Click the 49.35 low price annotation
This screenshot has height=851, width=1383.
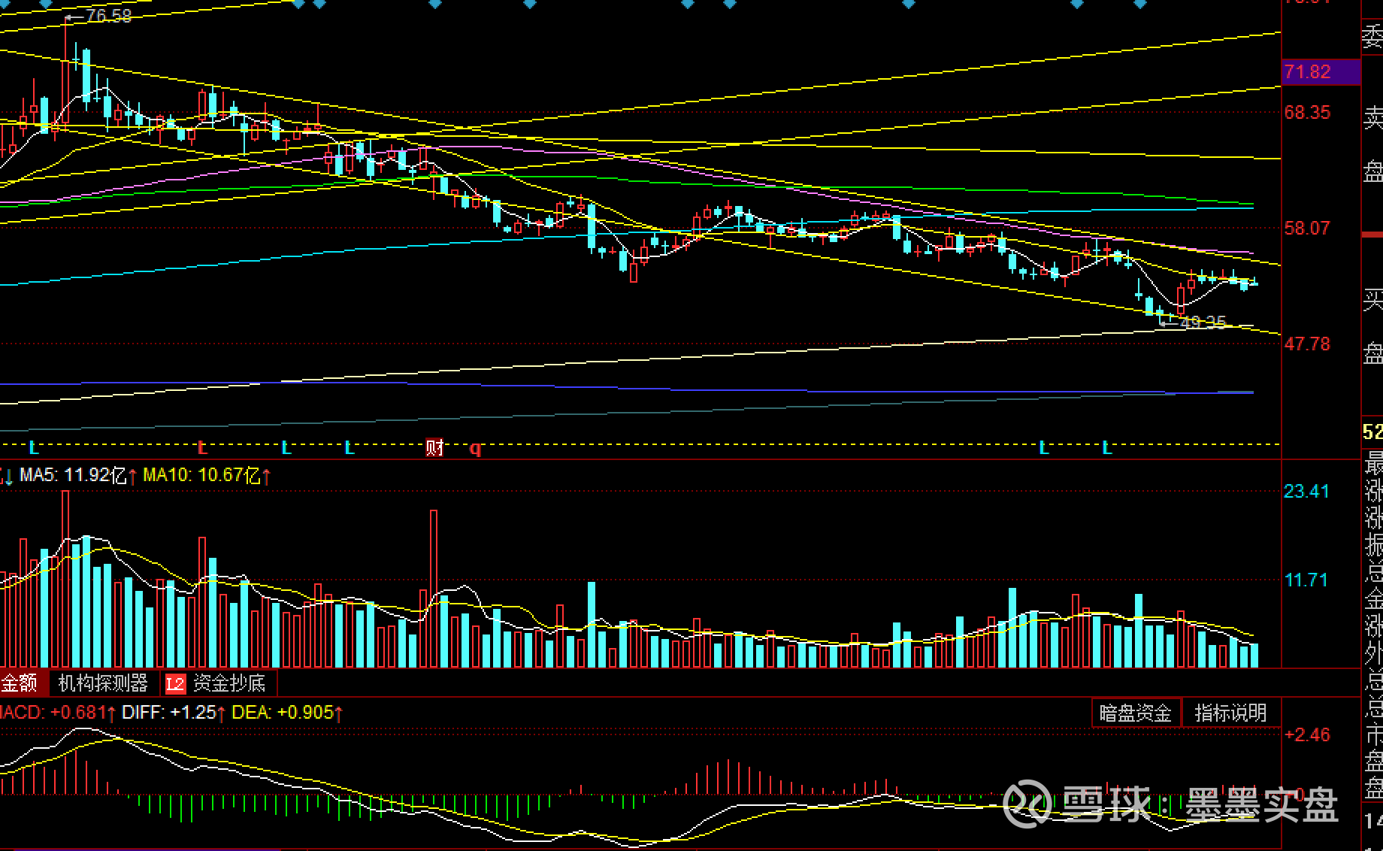pyautogui.click(x=1203, y=323)
